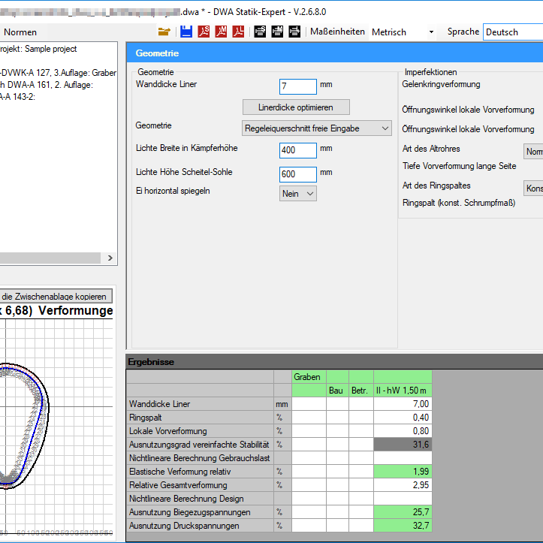Click the blue save floppy icon
543x543 pixels.
pos(186,32)
